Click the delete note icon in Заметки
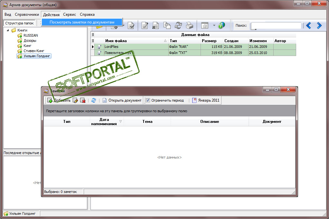Image resolution: width=329 pixels, height=219 pixels. coord(83,100)
